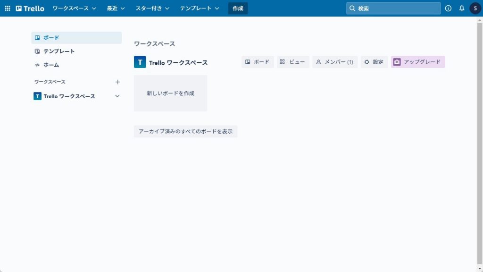
Task: Open workspace 設定 button
Action: click(374, 62)
